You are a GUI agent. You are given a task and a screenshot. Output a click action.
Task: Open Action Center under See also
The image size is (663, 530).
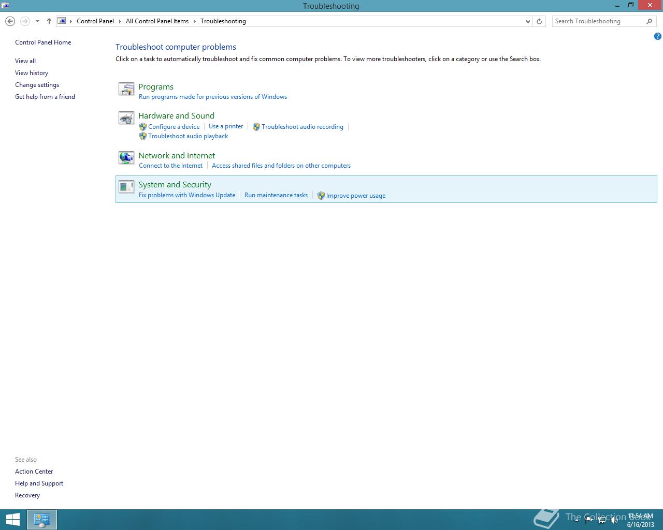coord(34,472)
